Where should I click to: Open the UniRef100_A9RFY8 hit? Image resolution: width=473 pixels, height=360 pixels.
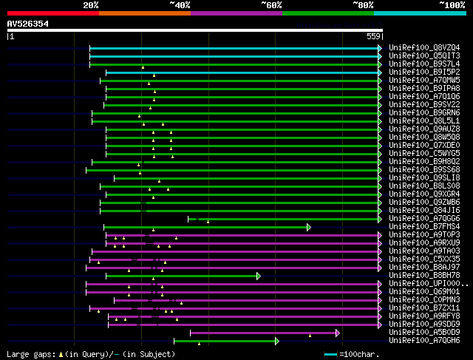[424, 316]
